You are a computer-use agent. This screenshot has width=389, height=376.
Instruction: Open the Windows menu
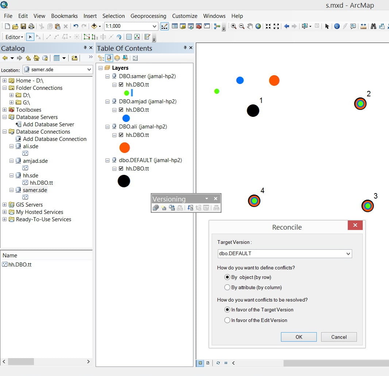pyautogui.click(x=214, y=16)
